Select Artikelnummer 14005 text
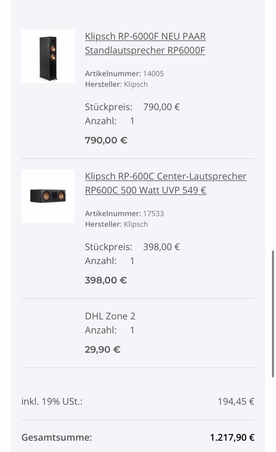Screen dimensions: 276x452 coord(124,74)
